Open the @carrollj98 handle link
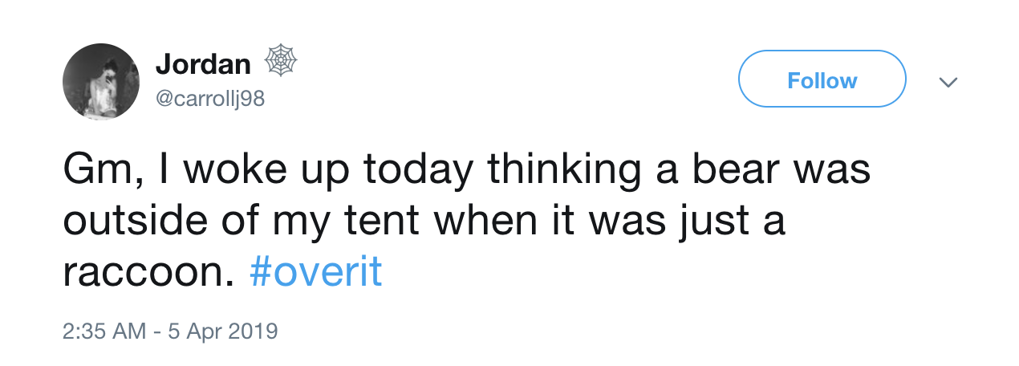The height and width of the screenshot is (366, 1019). coord(210,99)
